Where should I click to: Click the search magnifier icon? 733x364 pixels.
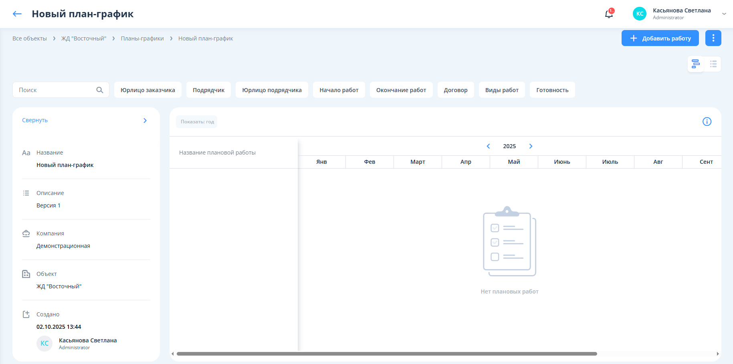[x=100, y=90]
